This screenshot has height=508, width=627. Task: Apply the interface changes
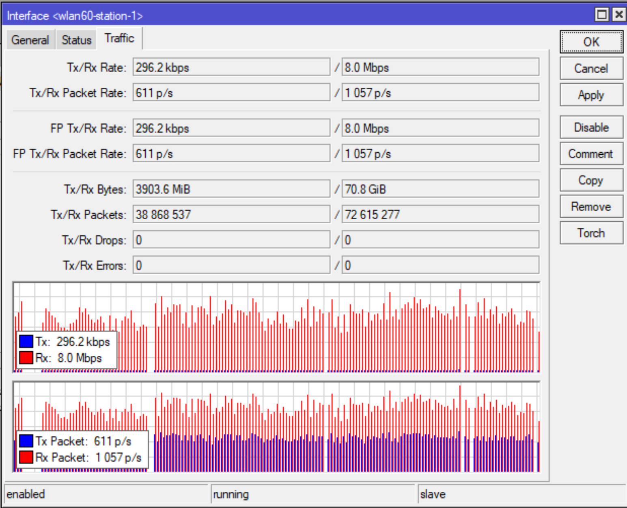tap(591, 95)
